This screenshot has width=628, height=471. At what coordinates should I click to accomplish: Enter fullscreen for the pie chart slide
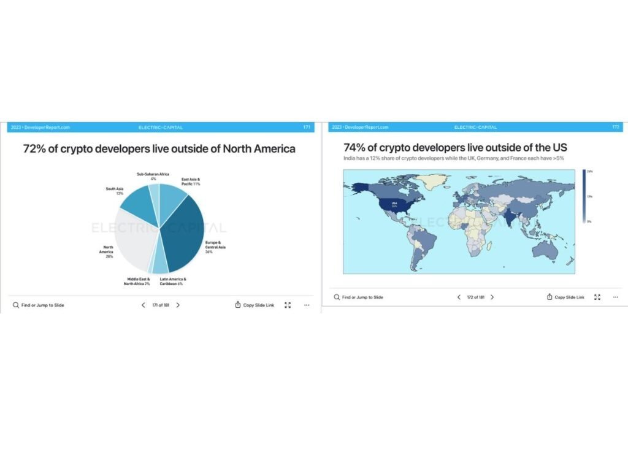288,305
